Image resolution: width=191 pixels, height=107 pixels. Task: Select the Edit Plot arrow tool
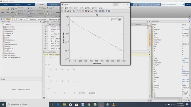coord(74,11)
